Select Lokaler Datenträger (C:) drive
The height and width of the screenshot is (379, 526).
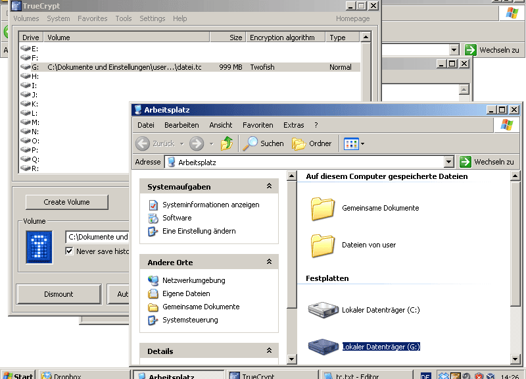[364, 310]
